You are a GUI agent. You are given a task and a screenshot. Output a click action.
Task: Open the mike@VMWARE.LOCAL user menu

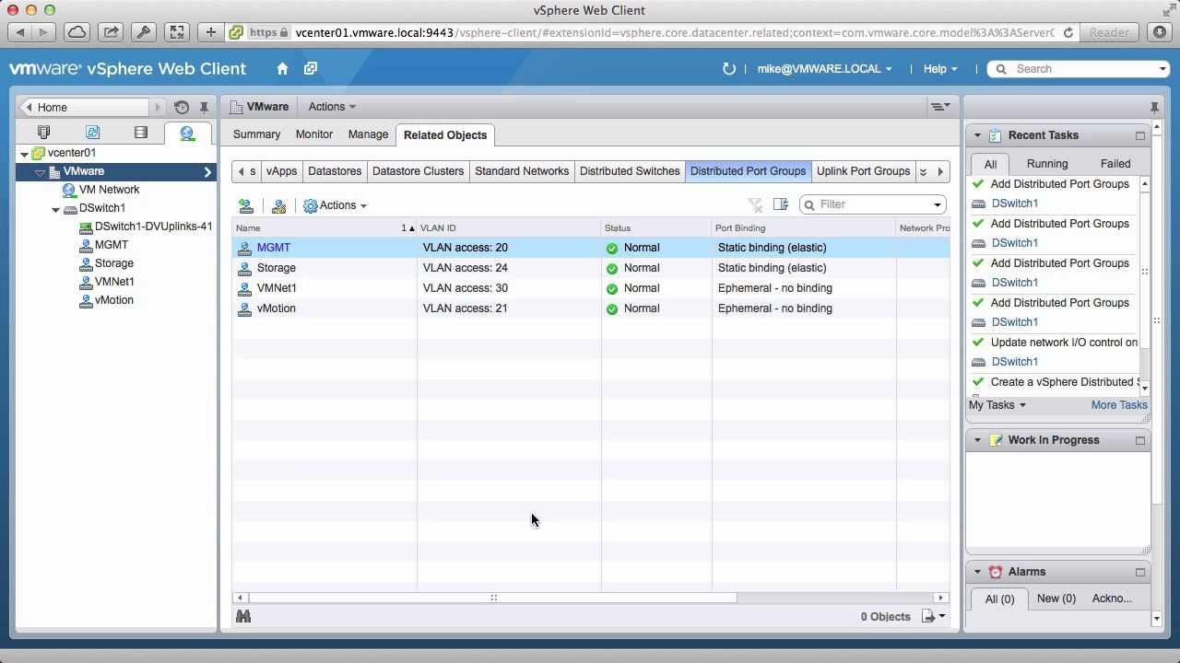click(x=824, y=69)
